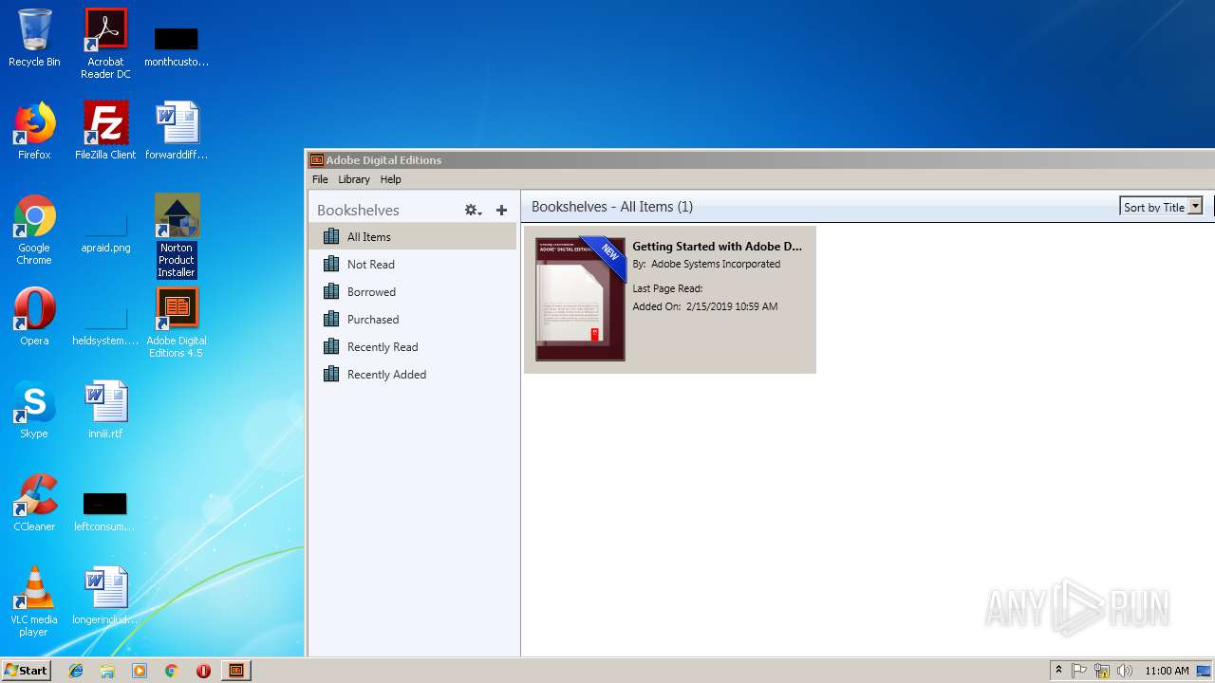Select the Google Chrome desktop shortcut
This screenshot has height=683, width=1215.
pos(34,230)
